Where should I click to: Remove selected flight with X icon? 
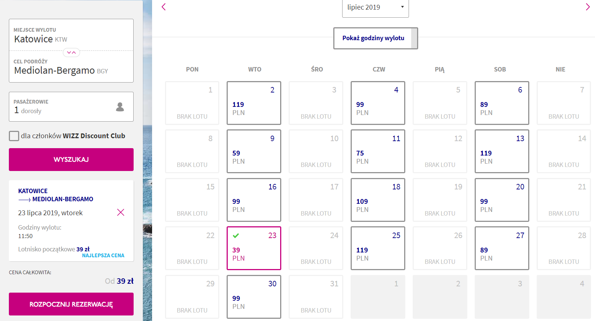pyautogui.click(x=121, y=212)
